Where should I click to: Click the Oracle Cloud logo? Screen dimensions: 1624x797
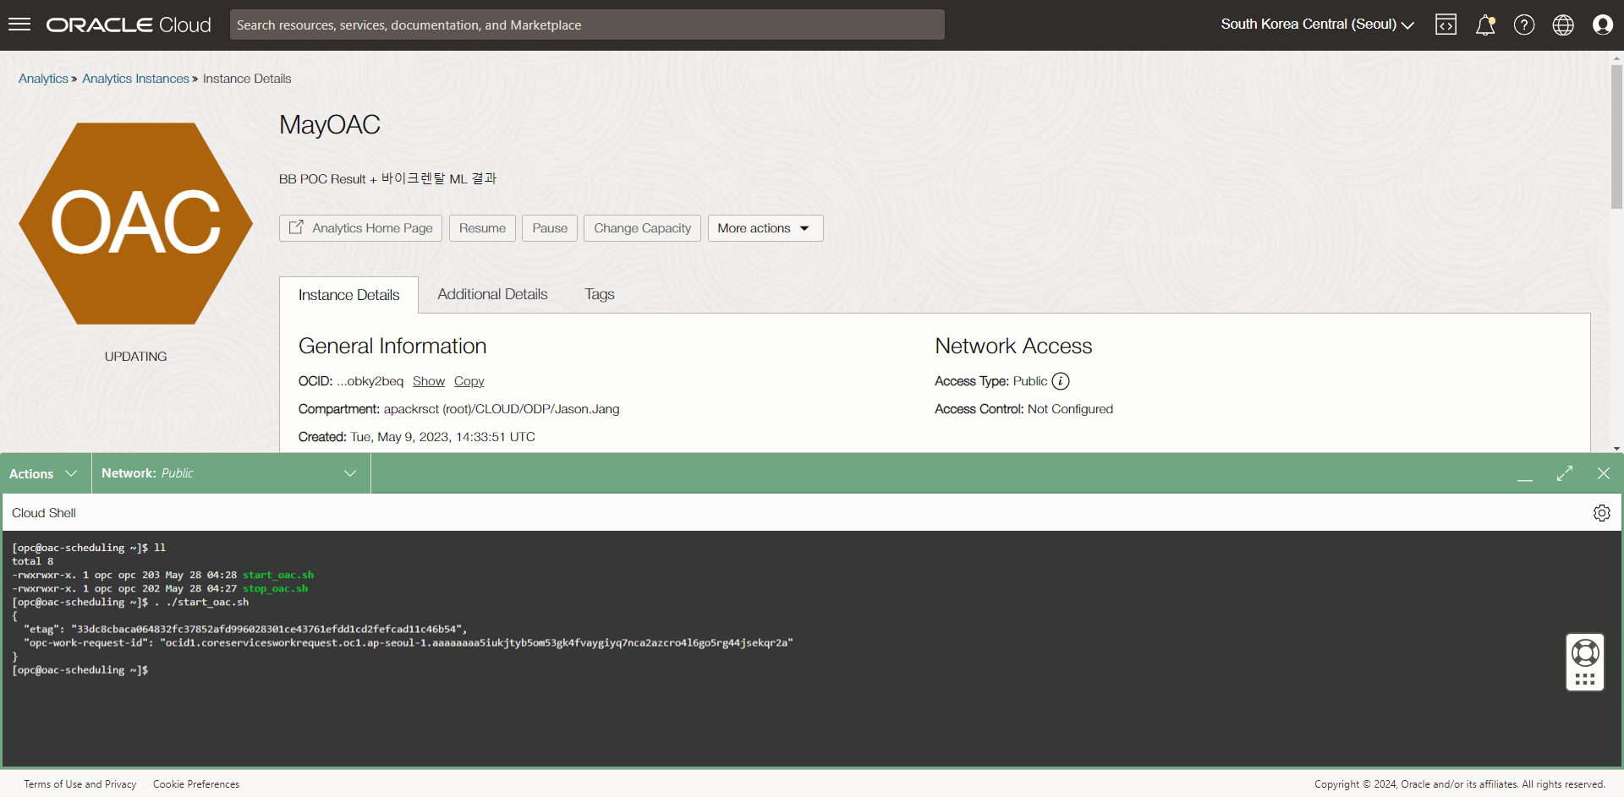click(129, 25)
